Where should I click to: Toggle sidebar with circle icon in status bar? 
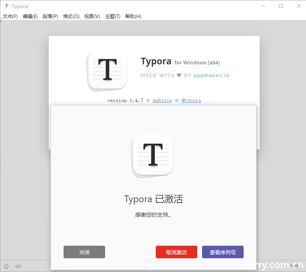click(x=6, y=267)
